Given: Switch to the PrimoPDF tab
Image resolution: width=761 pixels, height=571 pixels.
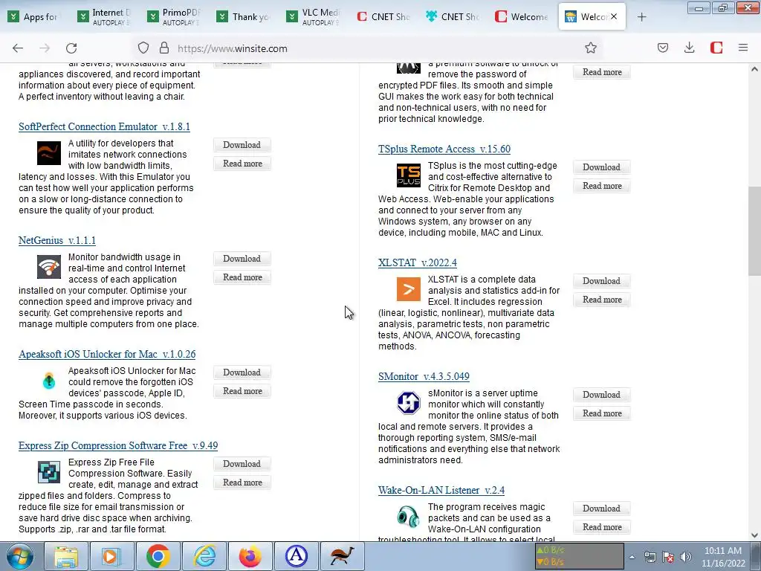Looking at the screenshot, I should pos(174,17).
